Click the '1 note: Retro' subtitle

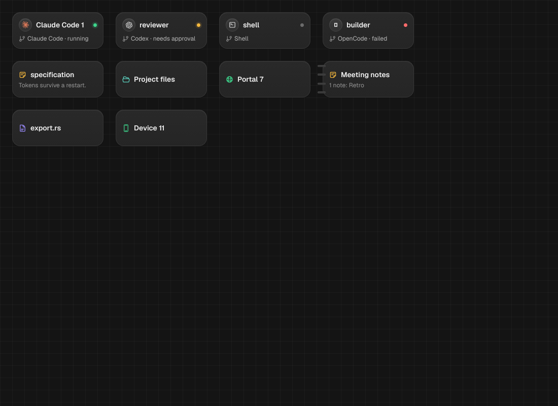coord(346,85)
